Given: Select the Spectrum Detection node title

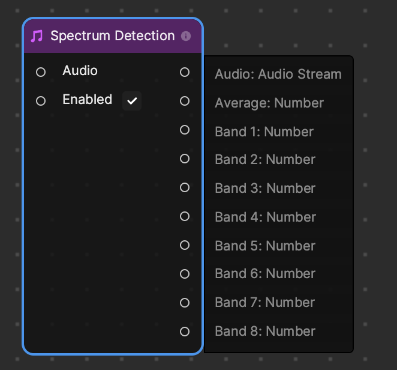Looking at the screenshot, I should click(x=112, y=36).
